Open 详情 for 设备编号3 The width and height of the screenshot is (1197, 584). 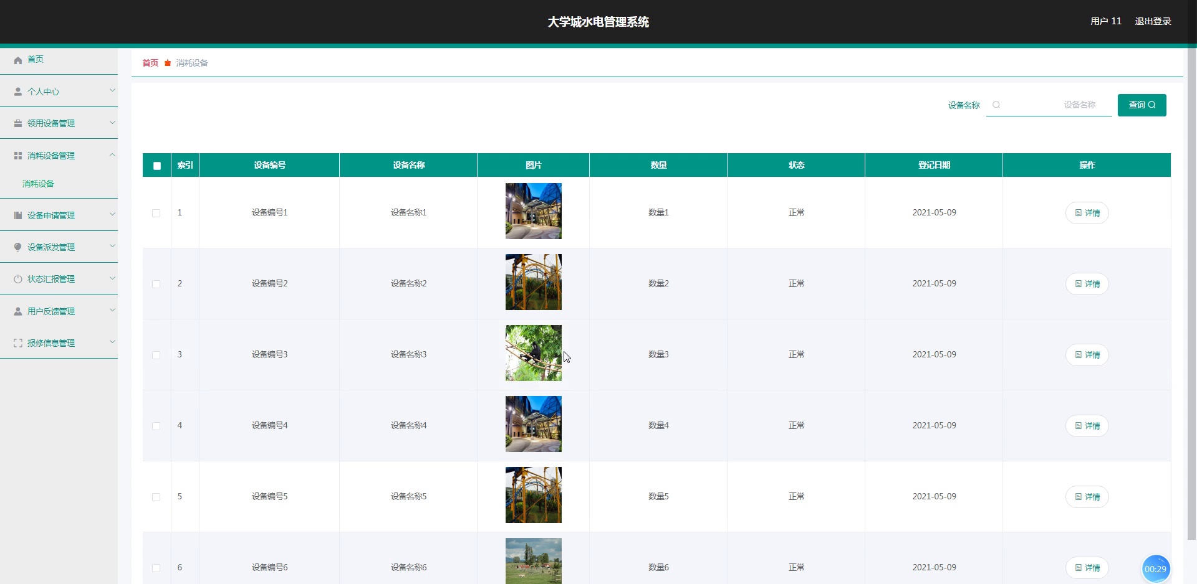point(1087,355)
